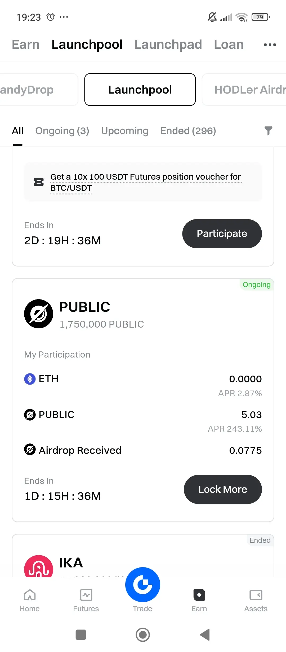Image resolution: width=286 pixels, height=652 pixels.
Task: Open Assets wallet in bottom navigation
Action: (x=256, y=601)
